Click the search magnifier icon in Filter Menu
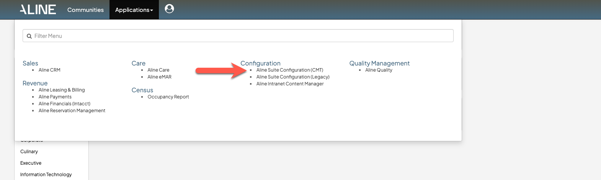The image size is (601, 180). (29, 36)
